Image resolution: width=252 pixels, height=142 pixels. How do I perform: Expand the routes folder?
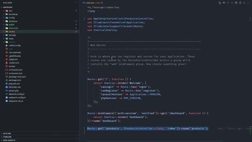click(4, 32)
